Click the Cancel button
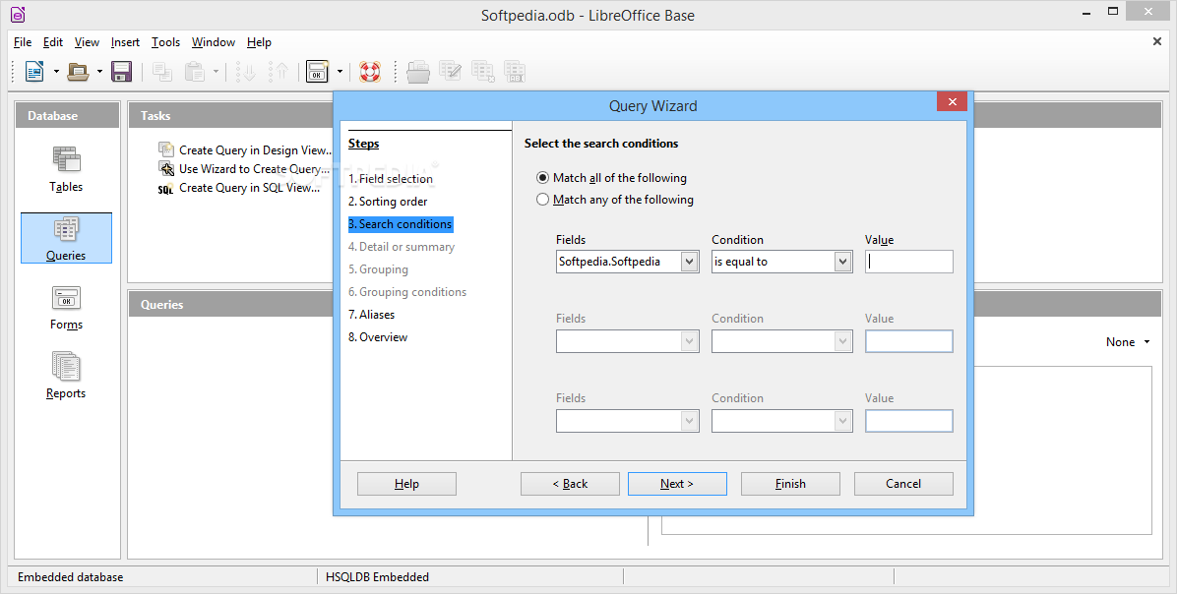Image resolution: width=1177 pixels, height=594 pixels. click(x=903, y=484)
